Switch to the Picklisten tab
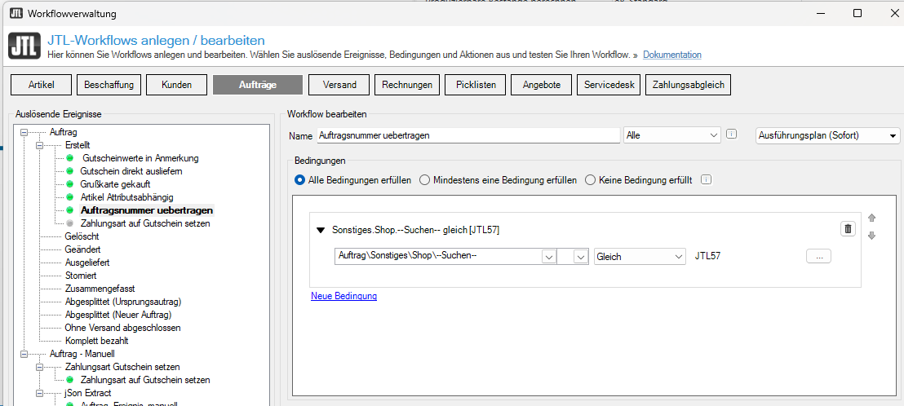The image size is (904, 406). [475, 85]
